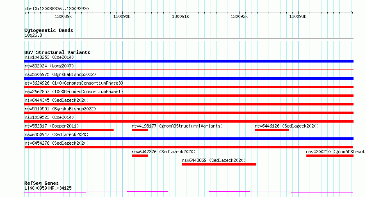Click the left arrow end of the ruler
Screen dimensions: 365x197
(25, 13)
